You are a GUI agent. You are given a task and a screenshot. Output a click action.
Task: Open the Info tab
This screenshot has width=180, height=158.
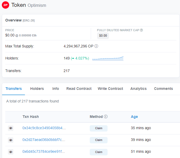(56, 89)
